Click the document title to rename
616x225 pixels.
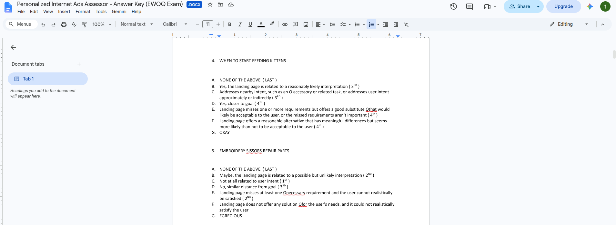point(100,4)
